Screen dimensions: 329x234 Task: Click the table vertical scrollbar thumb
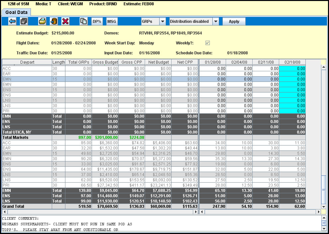[x=324, y=190]
